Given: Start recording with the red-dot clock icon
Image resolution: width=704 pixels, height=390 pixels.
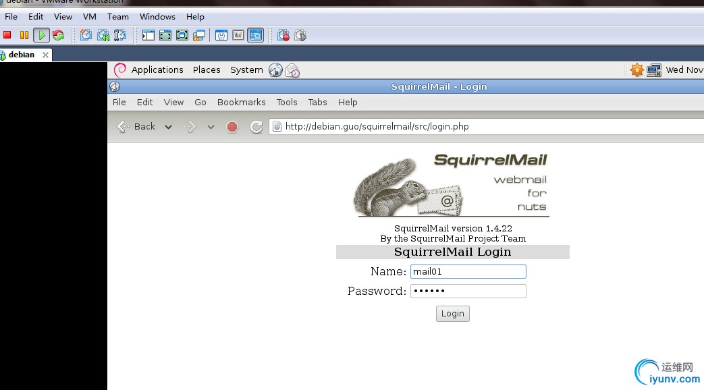Looking at the screenshot, I should pyautogui.click(x=283, y=35).
